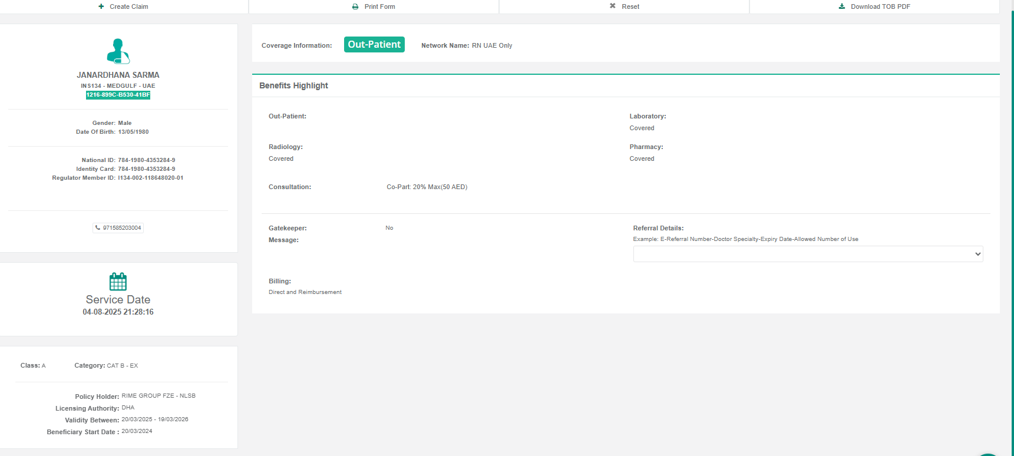Click the patient avatar icon
1014x456 pixels.
[118, 51]
